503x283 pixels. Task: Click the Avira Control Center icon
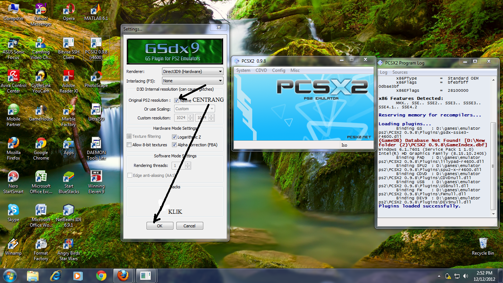pos(14,82)
